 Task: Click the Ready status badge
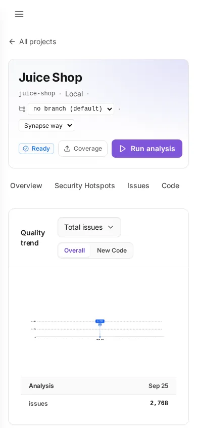pos(36,149)
